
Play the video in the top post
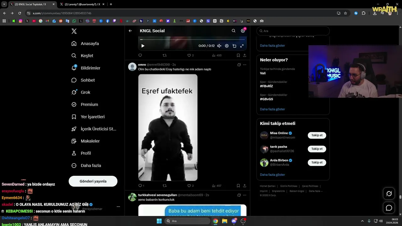click(x=143, y=46)
